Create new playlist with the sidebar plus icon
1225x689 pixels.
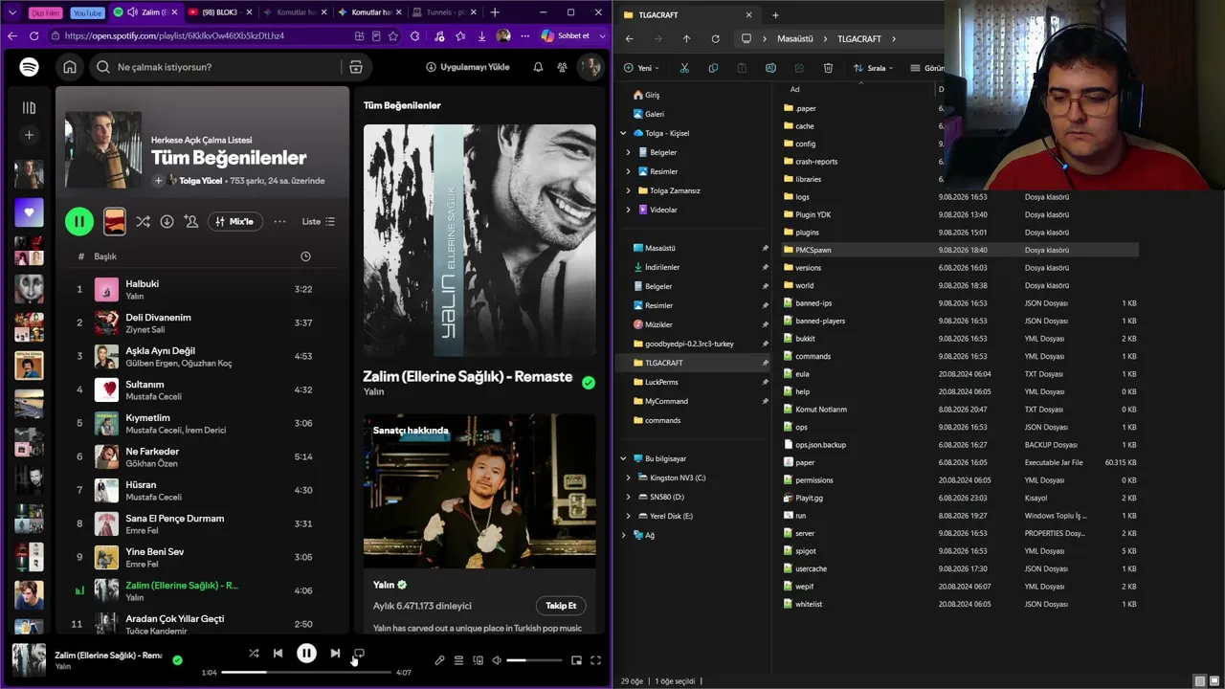tap(29, 135)
